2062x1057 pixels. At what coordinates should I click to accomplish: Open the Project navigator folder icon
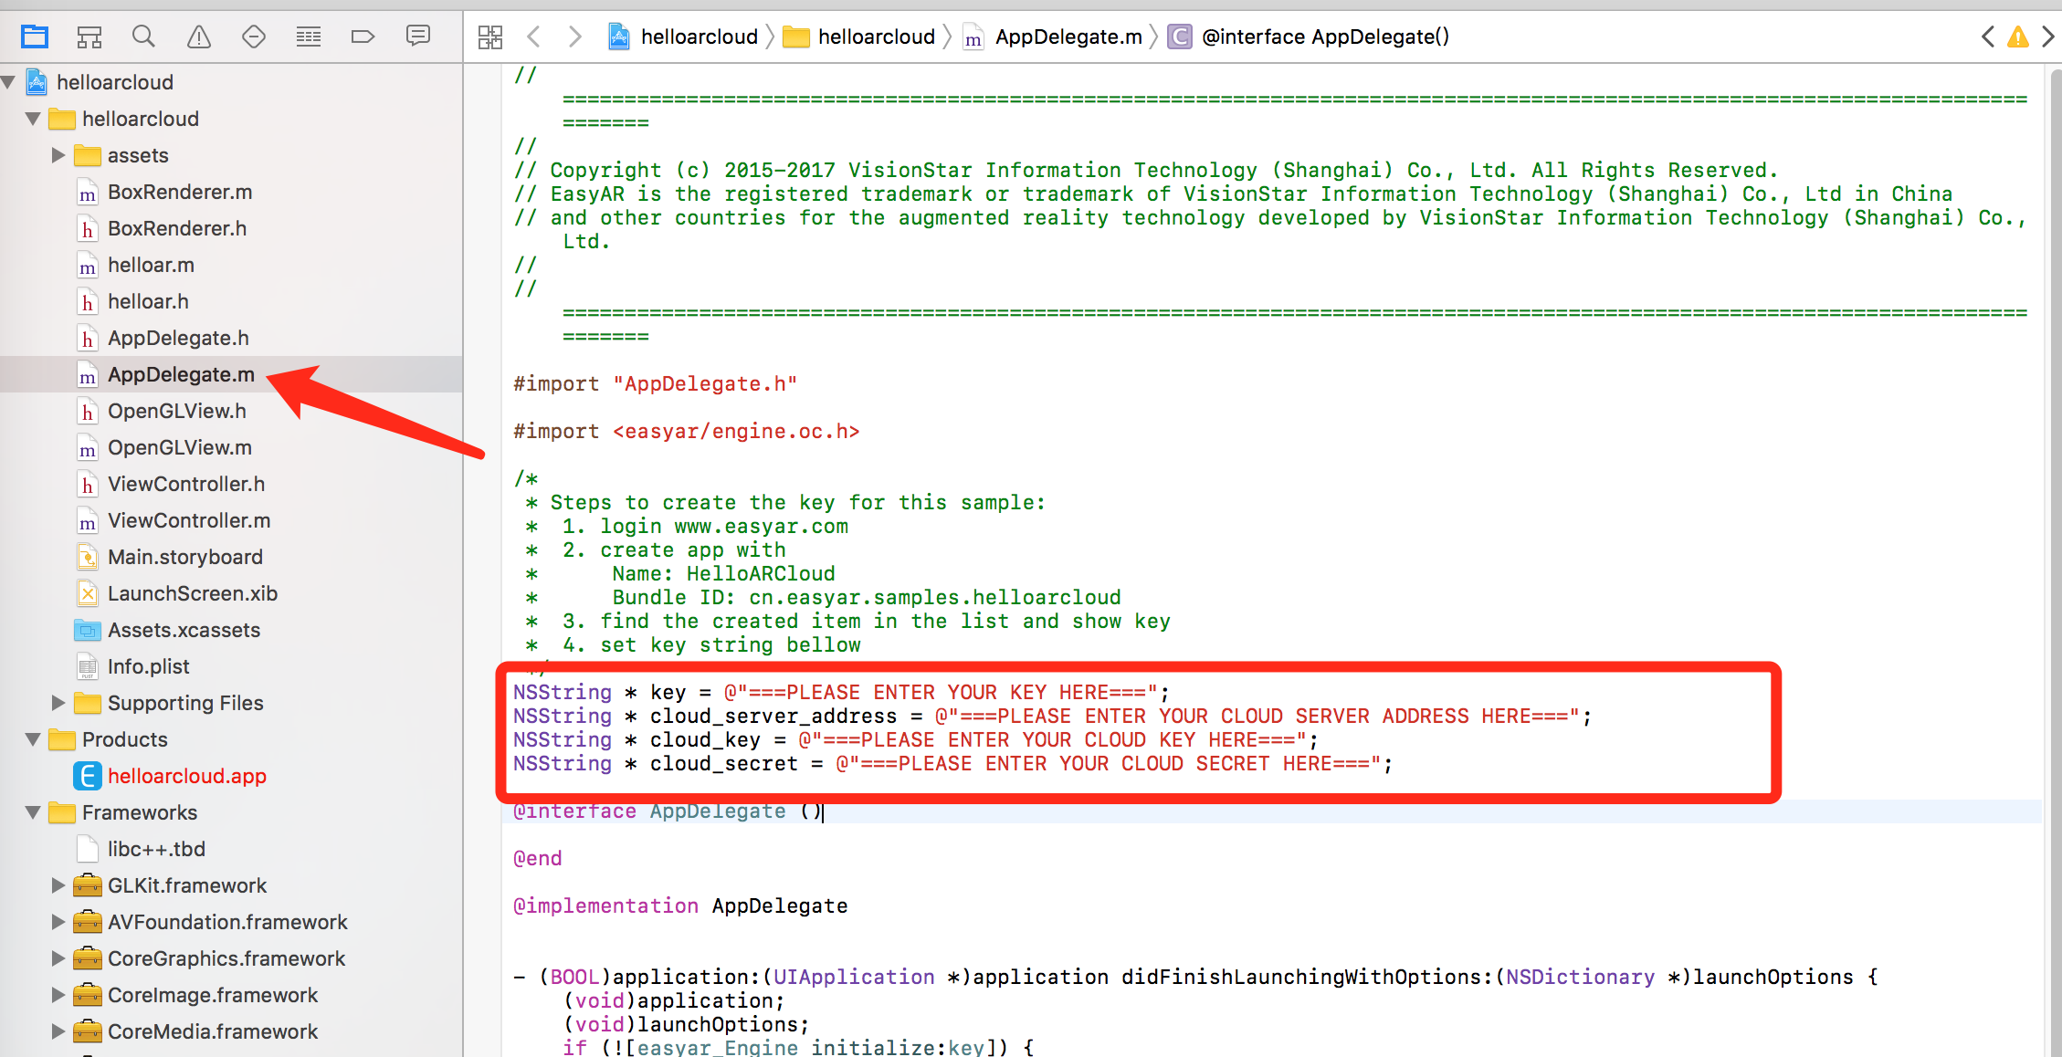(35, 37)
